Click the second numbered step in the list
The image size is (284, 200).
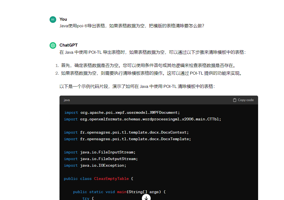click(151, 73)
